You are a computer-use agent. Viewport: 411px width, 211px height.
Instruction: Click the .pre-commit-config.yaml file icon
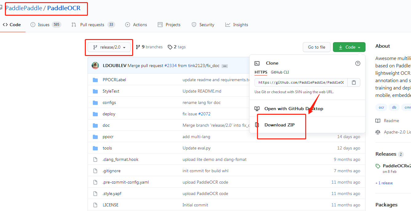coord(95,182)
